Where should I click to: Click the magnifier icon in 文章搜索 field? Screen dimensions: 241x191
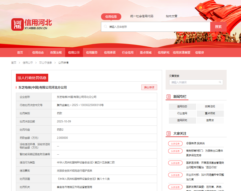[220, 82]
